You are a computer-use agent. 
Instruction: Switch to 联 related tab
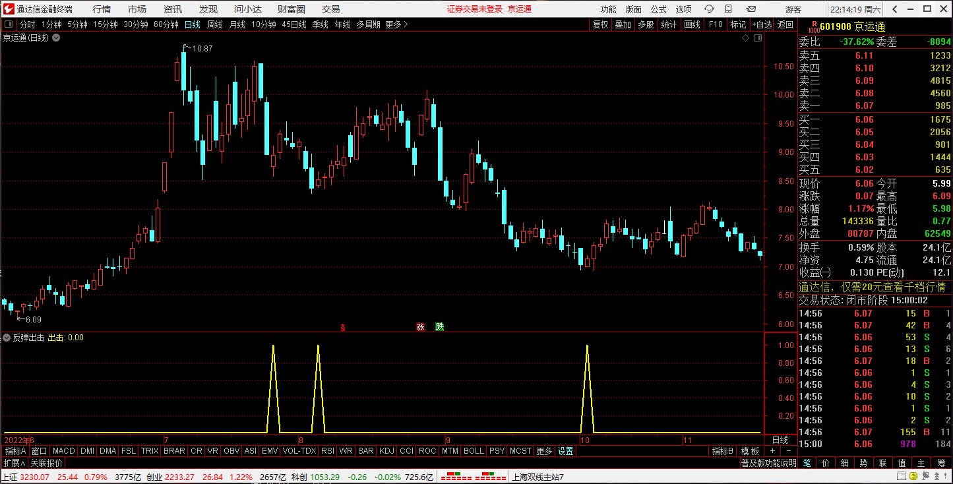(883, 464)
